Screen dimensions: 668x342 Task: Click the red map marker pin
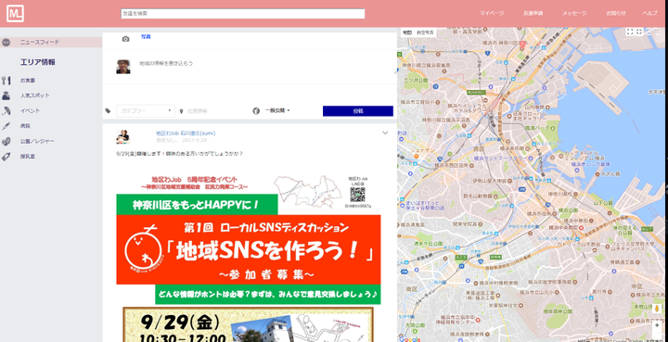[x=521, y=44]
